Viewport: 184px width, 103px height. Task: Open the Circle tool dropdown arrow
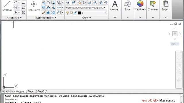click(x=19, y=8)
